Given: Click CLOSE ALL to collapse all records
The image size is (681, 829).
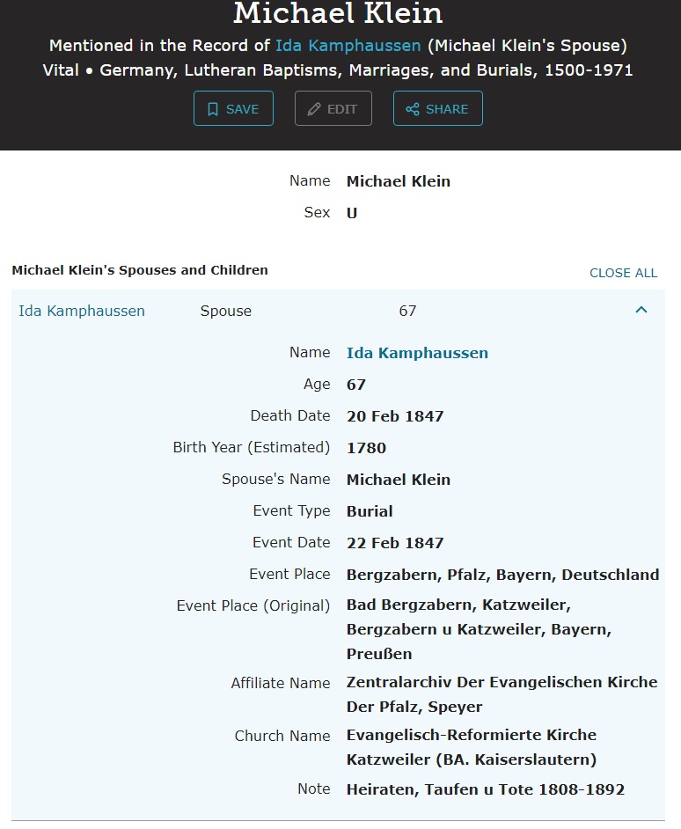Looking at the screenshot, I should (623, 273).
